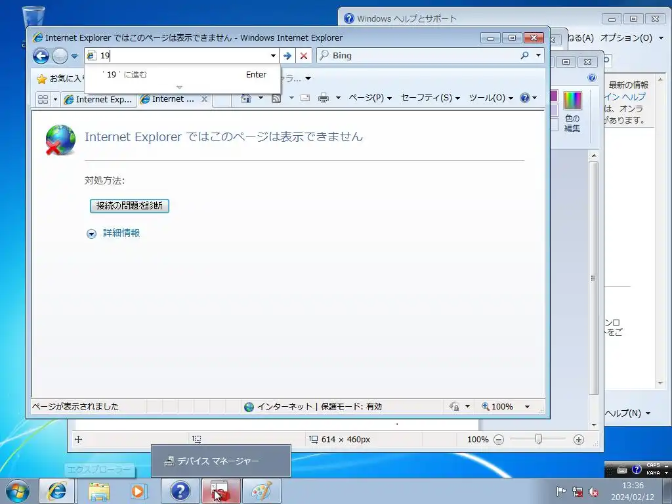Image resolution: width=672 pixels, height=504 pixels.
Task: Go back with the IE back arrow
Action: tap(41, 56)
